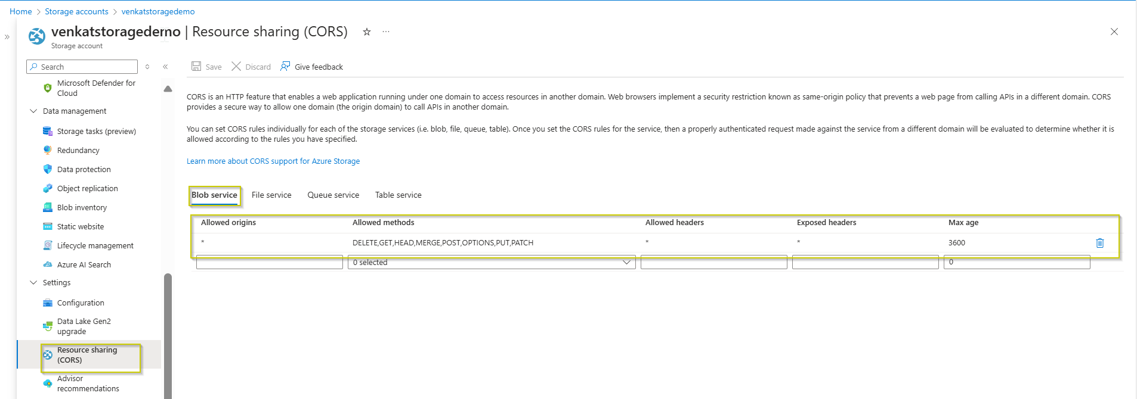Image resolution: width=1137 pixels, height=399 pixels.
Task: Open Configuration menu item
Action: click(x=81, y=303)
